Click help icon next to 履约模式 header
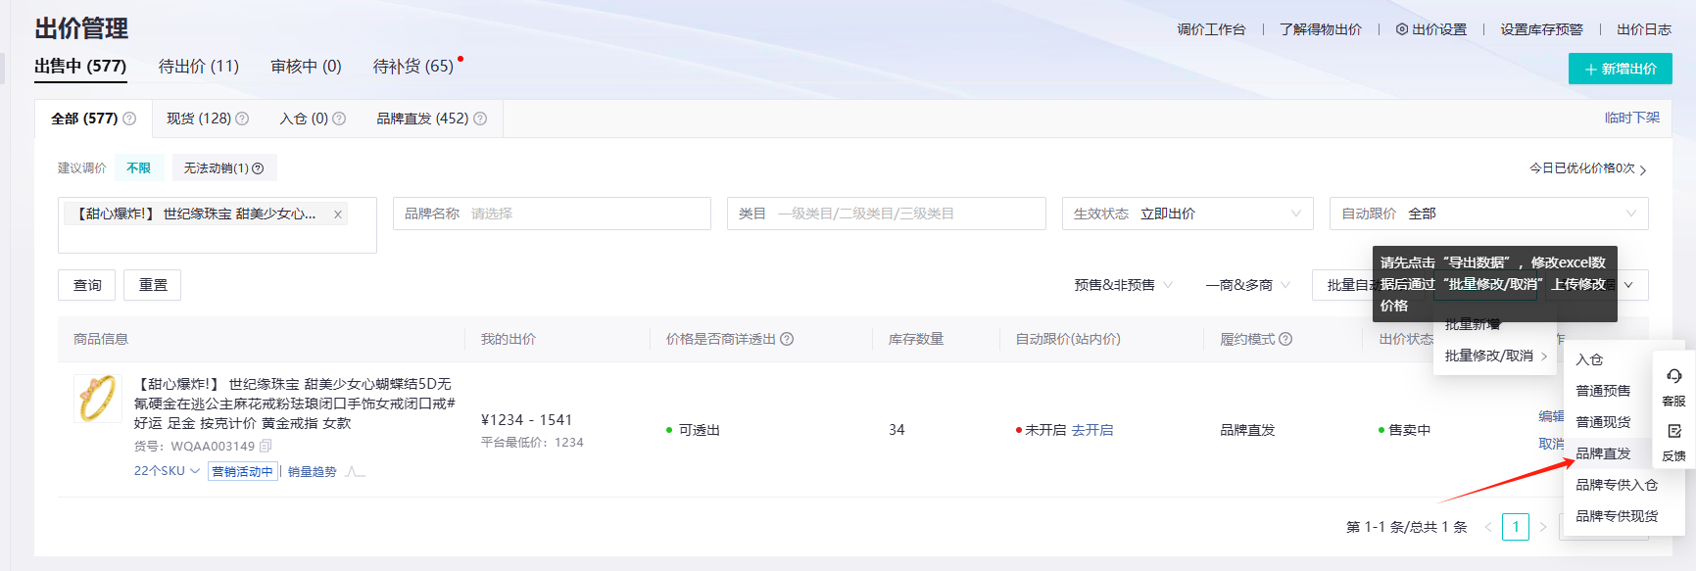The height and width of the screenshot is (571, 1696). coord(1285,339)
